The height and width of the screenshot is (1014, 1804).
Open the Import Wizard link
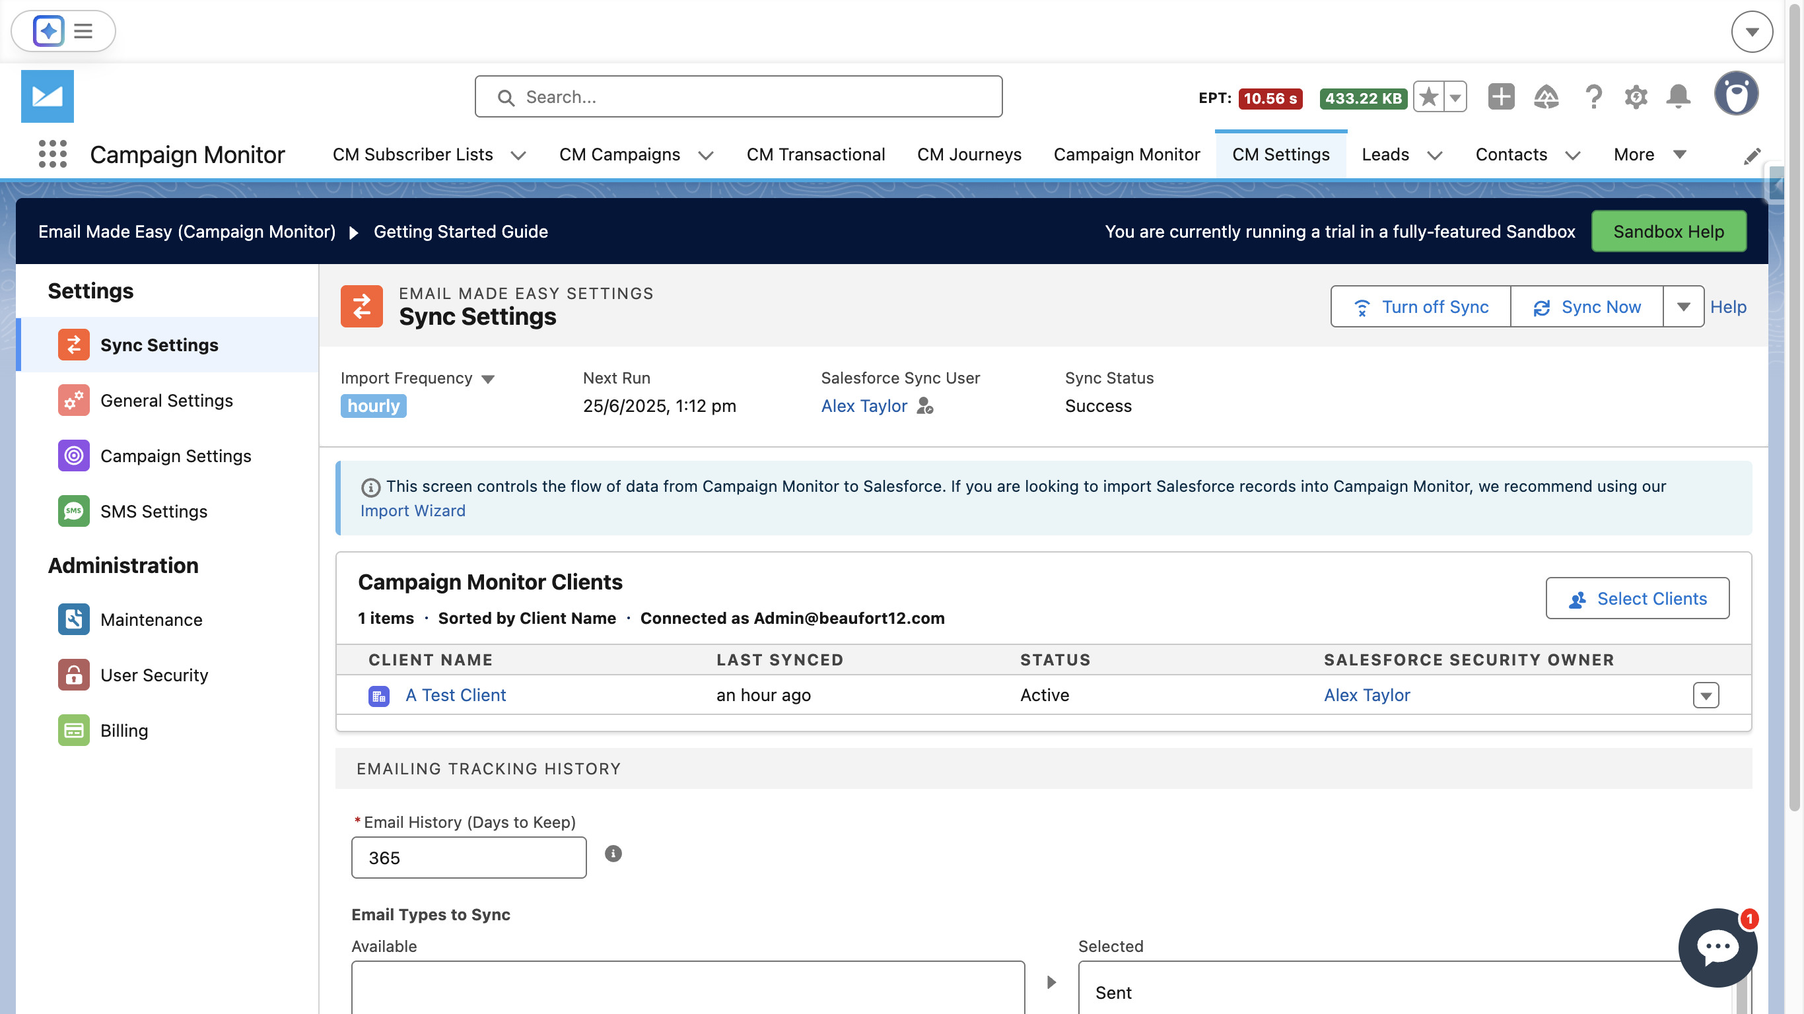[413, 510]
